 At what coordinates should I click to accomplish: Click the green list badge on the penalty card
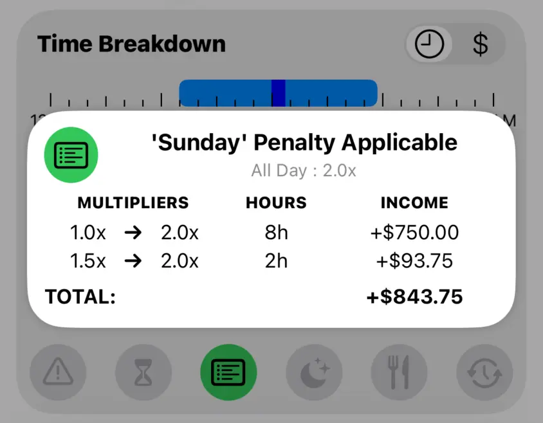71,154
